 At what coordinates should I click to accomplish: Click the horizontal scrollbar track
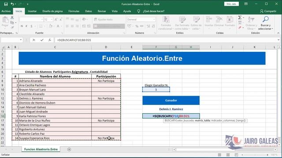225,149
